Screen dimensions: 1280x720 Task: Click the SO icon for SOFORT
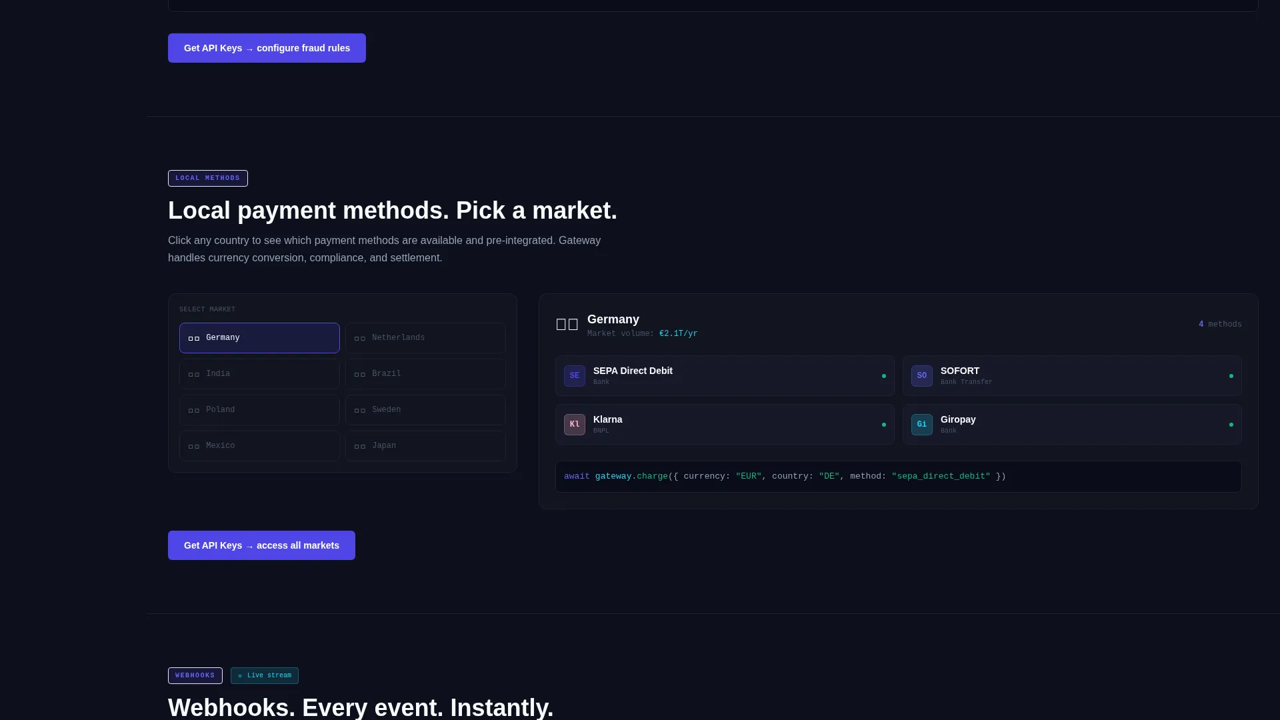pos(922,376)
